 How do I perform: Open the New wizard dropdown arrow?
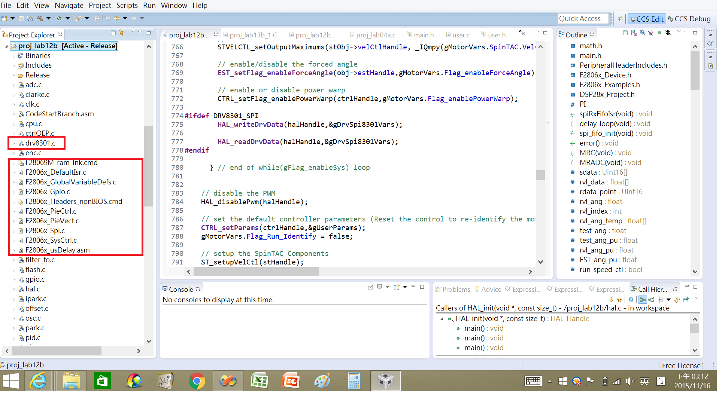pos(12,18)
